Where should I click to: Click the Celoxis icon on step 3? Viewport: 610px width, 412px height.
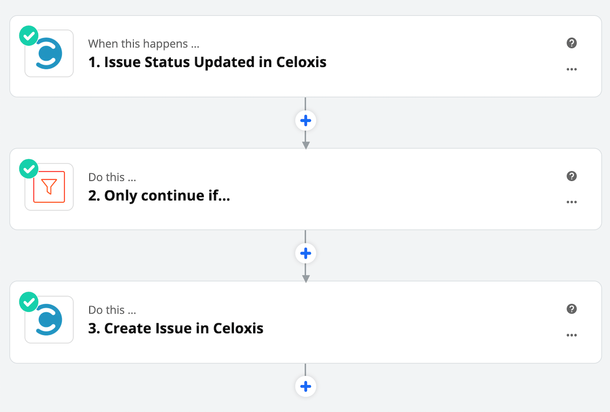[x=49, y=320]
